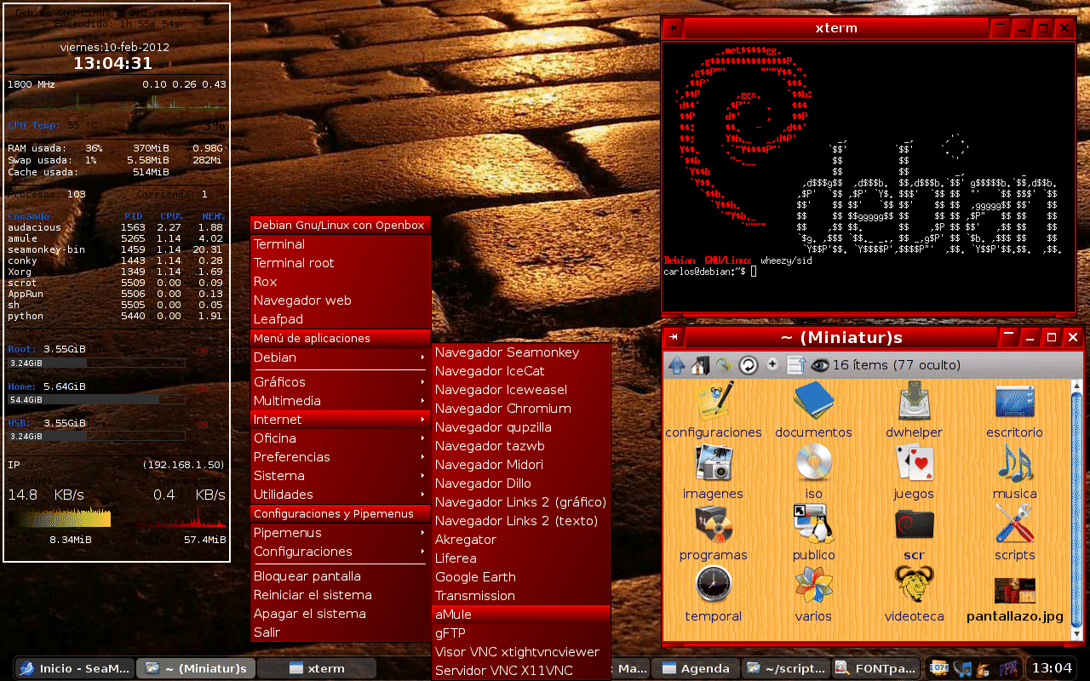Screen dimensions: 1090x681
Task: Launch Leafpad from the menu
Action: pyautogui.click(x=341, y=319)
